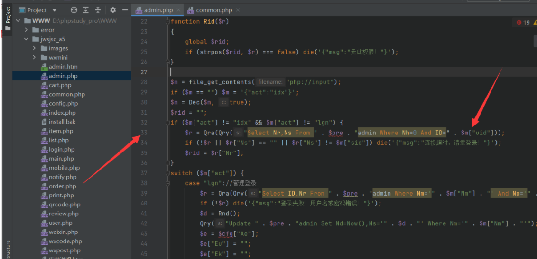
Task: Click gutter line number 33
Action: (x=143, y=133)
